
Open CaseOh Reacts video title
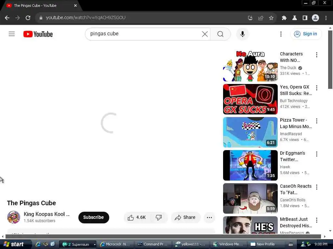tap(296, 189)
